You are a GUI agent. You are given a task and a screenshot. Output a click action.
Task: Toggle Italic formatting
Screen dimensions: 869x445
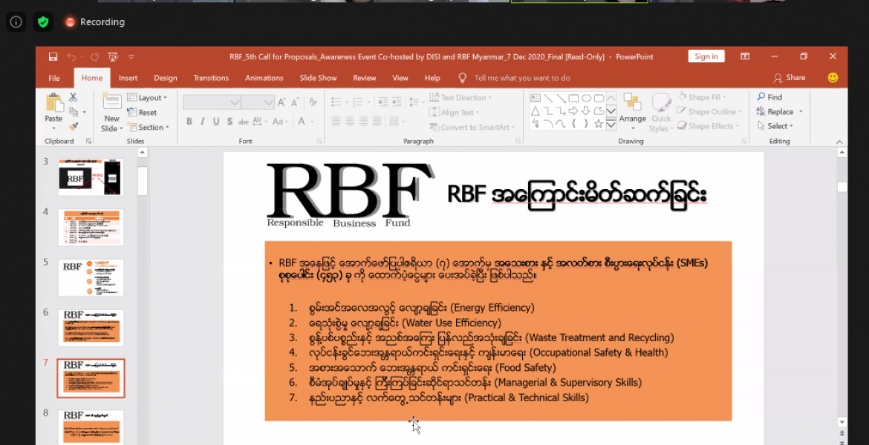[x=203, y=121]
